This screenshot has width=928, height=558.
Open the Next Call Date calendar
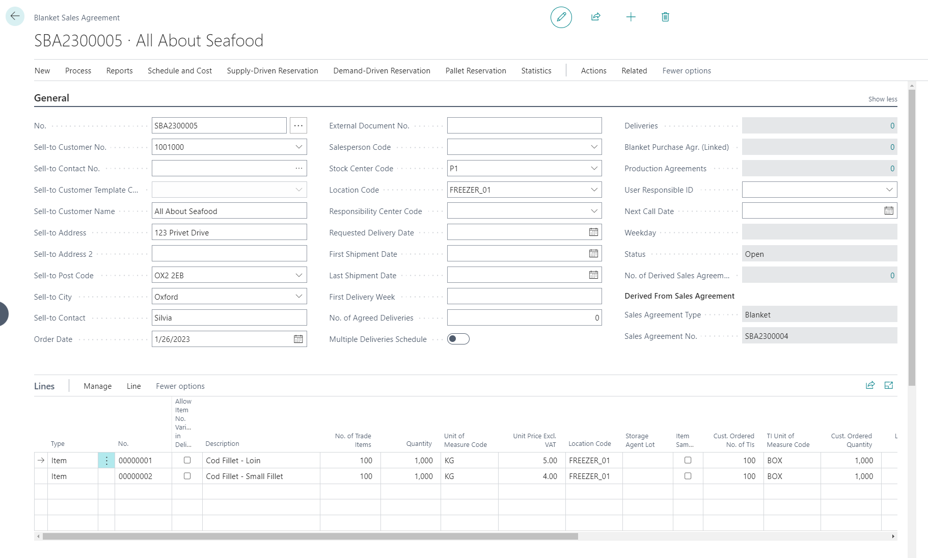(889, 211)
